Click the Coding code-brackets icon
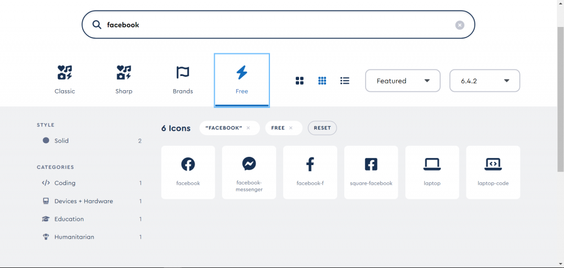The height and width of the screenshot is (268, 564). click(46, 183)
